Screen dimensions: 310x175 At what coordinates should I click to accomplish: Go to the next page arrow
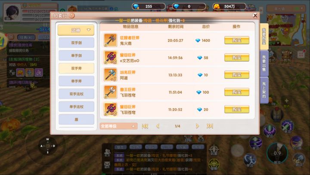point(197,126)
